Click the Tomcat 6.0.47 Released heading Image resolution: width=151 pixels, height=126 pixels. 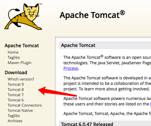pyautogui.click(x=87, y=124)
